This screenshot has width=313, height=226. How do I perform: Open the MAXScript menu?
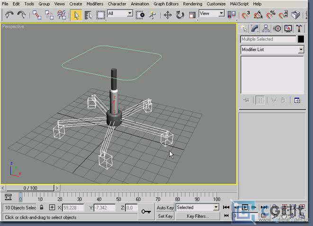point(239,4)
